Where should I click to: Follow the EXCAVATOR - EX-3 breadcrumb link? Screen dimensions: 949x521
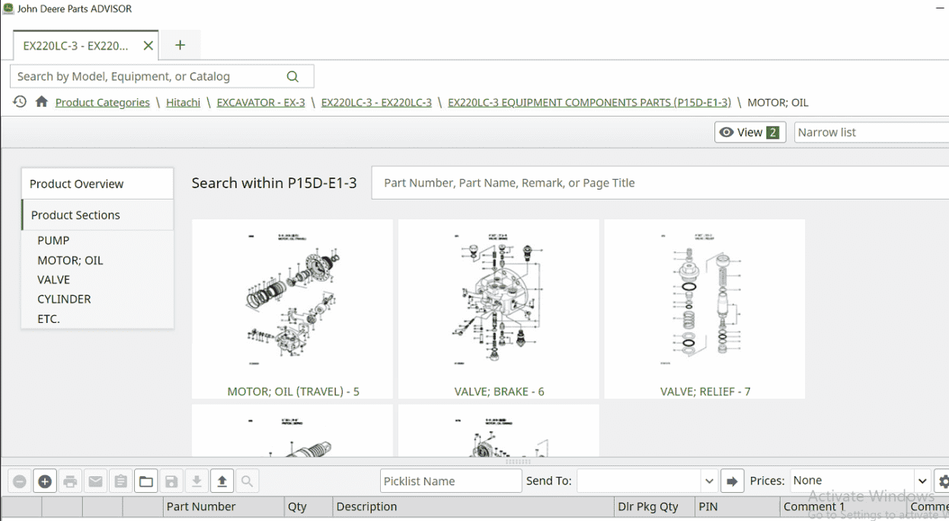pyautogui.click(x=261, y=103)
